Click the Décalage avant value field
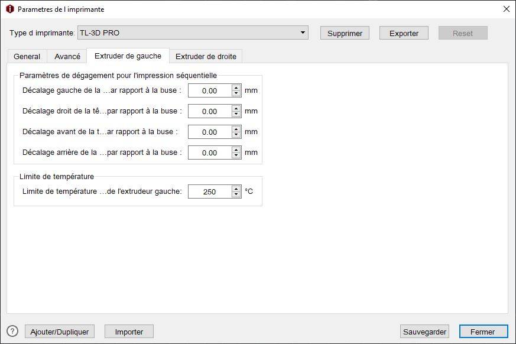The image size is (516, 344). (210, 132)
